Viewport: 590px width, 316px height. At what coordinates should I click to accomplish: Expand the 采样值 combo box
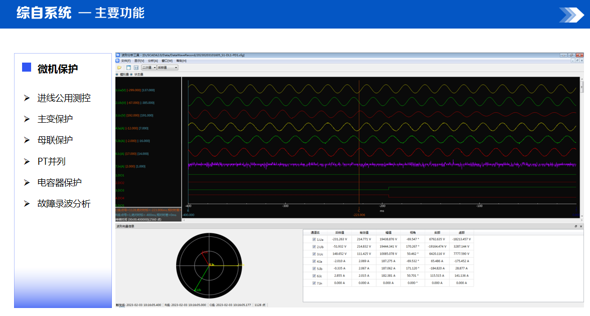click(x=168, y=67)
